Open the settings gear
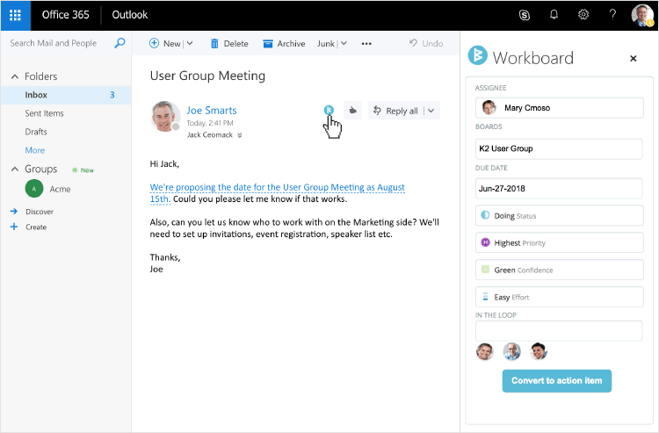This screenshot has width=659, height=433. click(x=583, y=15)
